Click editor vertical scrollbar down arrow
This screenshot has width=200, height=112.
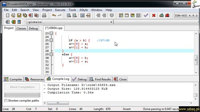click(196, 72)
